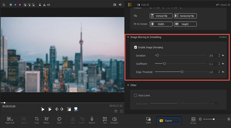Screen dimensions: 231x128
Task: Take a snapshot with the camera icon
Action: click(x=115, y=5)
